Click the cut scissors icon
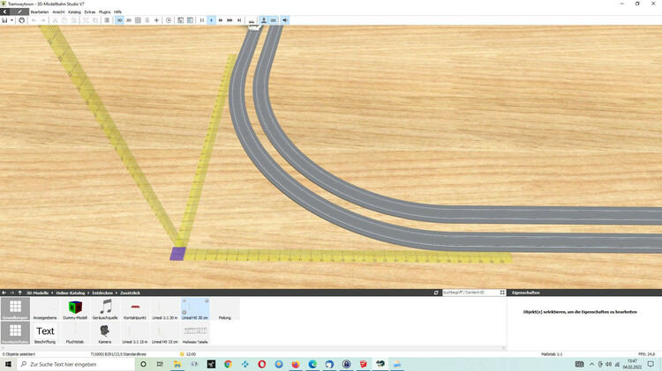Screen dimensions: 662x371 [55, 20]
